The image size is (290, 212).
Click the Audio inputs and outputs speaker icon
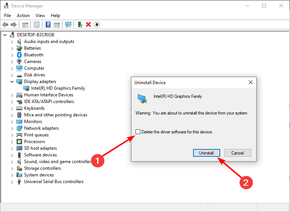(x=19, y=42)
